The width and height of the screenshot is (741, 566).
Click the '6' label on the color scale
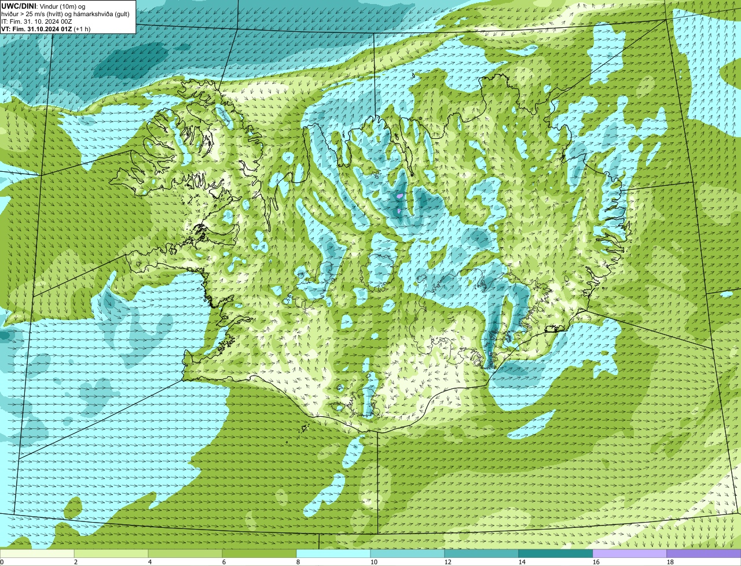224,562
